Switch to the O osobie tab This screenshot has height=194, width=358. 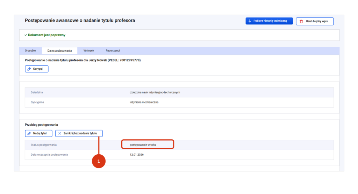30,51
